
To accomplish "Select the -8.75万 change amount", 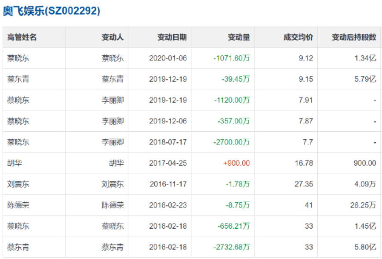I will coord(238,205).
